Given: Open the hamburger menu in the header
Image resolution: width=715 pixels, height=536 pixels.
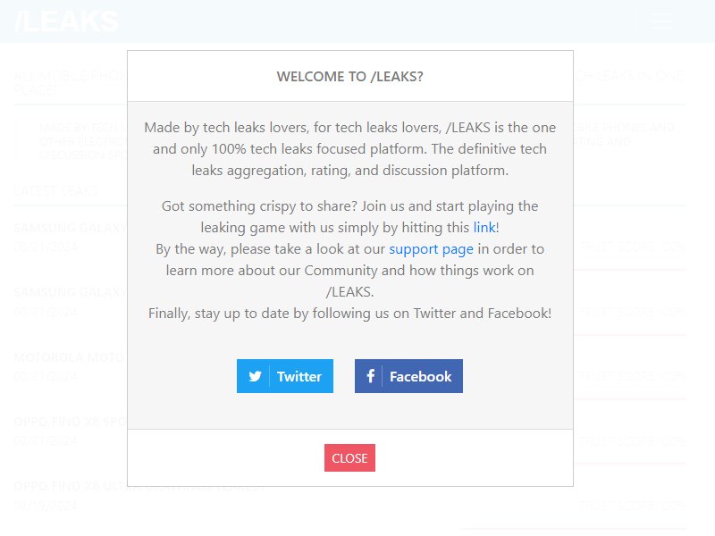Looking at the screenshot, I should (660, 21).
